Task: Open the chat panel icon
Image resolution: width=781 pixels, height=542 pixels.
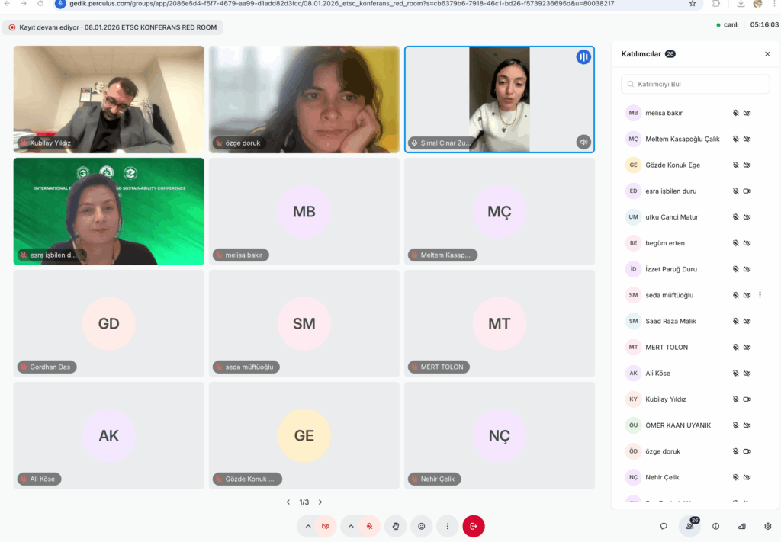Action: pos(664,526)
